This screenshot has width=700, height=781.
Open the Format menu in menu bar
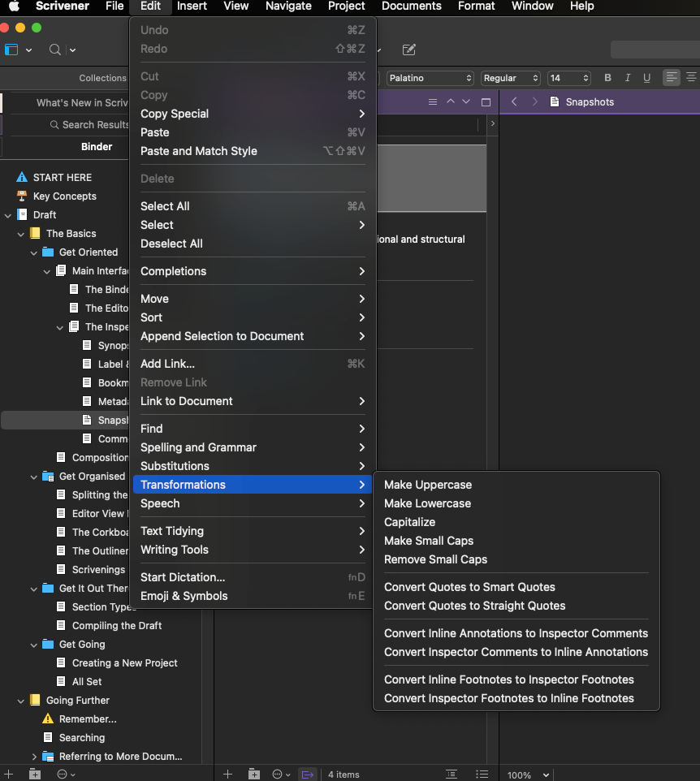coord(477,6)
